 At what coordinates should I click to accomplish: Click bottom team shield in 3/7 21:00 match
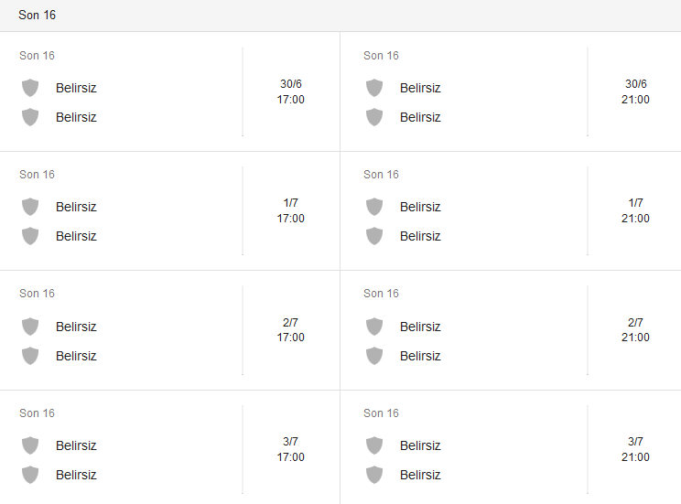pyautogui.click(x=374, y=475)
